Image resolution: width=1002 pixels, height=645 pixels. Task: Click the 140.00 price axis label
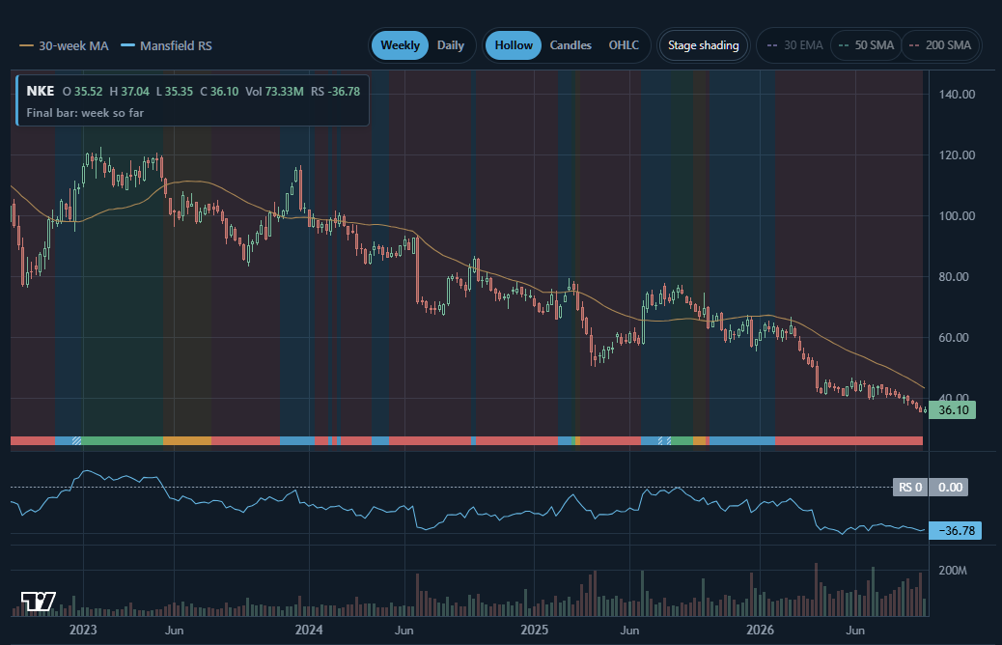957,94
